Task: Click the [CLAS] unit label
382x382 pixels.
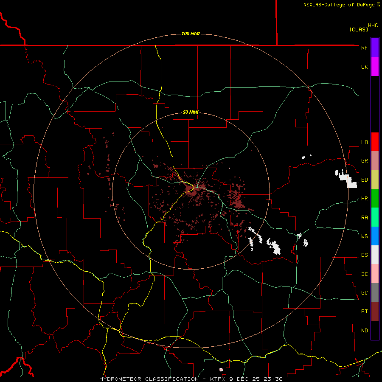Action: [359, 29]
